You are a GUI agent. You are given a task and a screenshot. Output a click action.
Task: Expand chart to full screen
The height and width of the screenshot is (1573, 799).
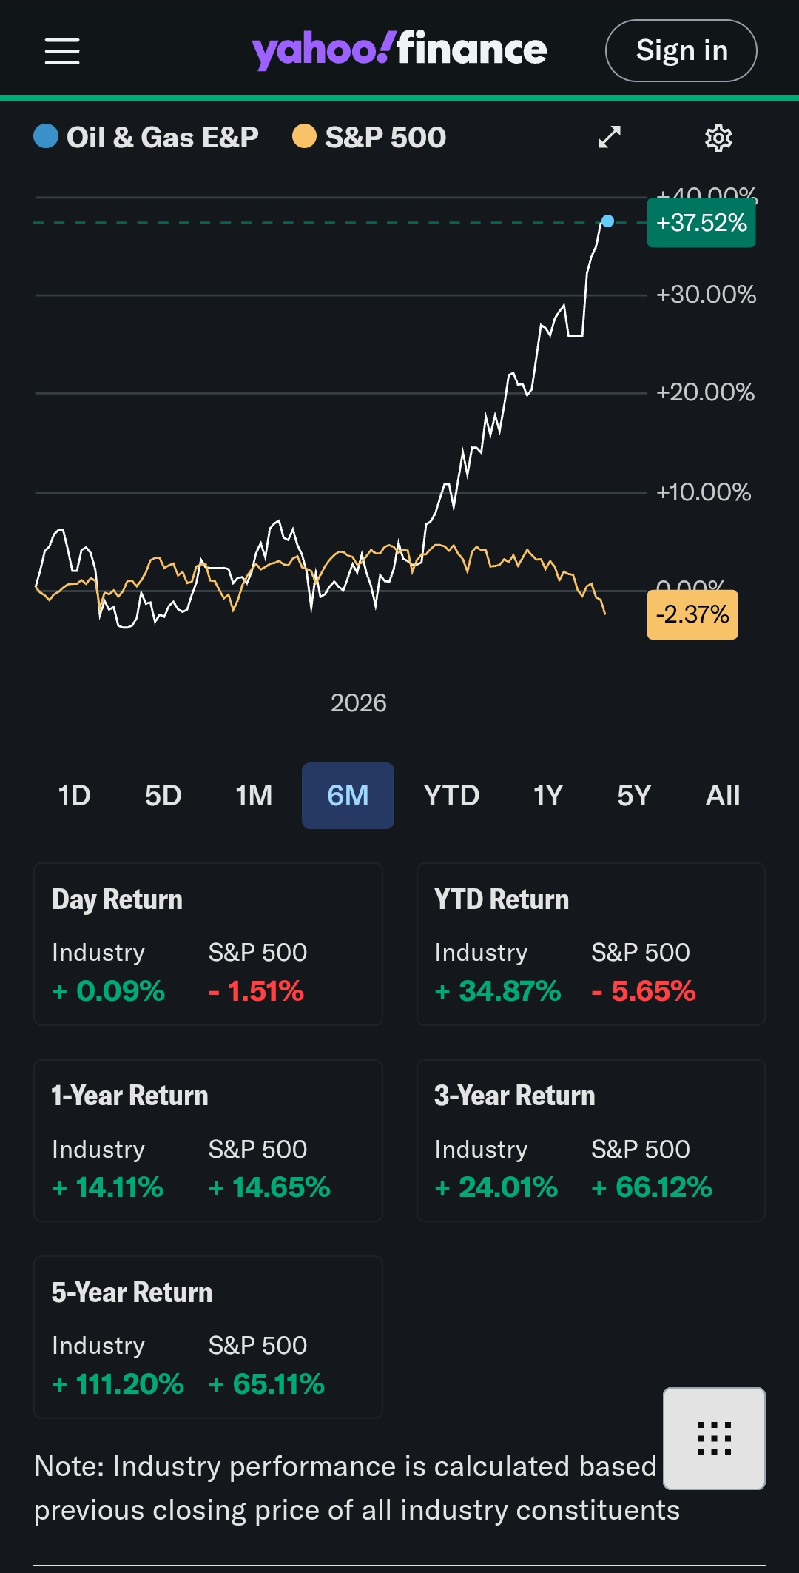[610, 137]
